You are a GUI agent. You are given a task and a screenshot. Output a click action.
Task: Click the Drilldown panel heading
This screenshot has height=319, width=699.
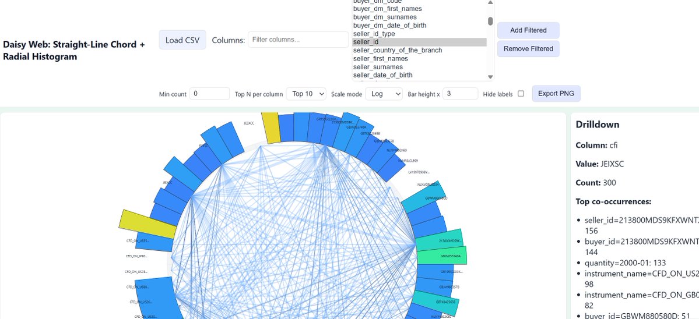click(598, 125)
